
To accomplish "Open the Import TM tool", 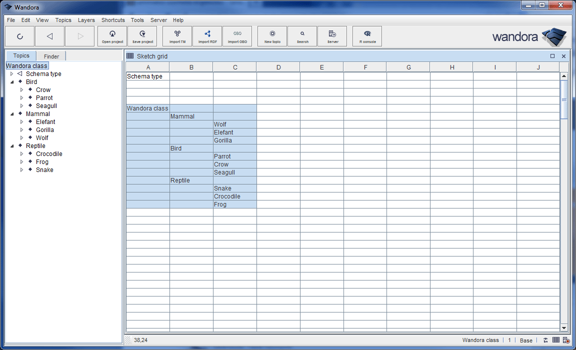I will (177, 36).
